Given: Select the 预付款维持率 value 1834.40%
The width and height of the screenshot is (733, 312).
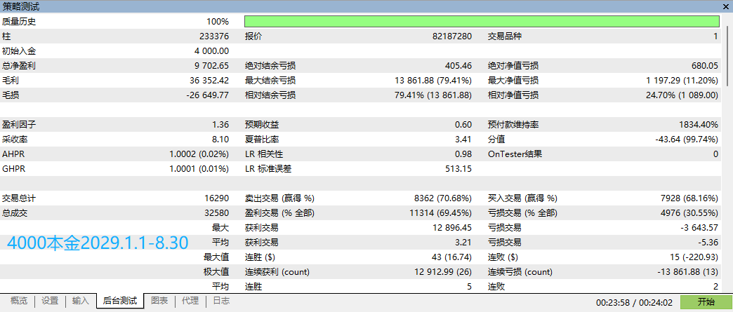Looking at the screenshot, I should (x=699, y=125).
